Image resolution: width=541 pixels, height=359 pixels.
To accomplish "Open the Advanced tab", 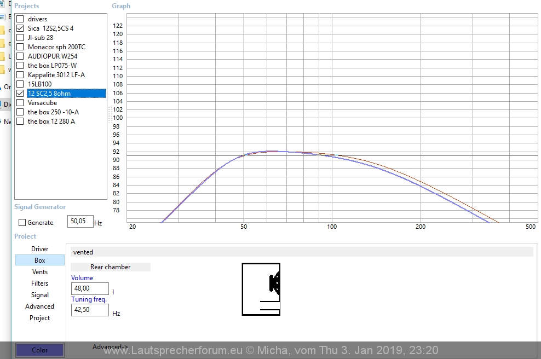I will pos(39,306).
